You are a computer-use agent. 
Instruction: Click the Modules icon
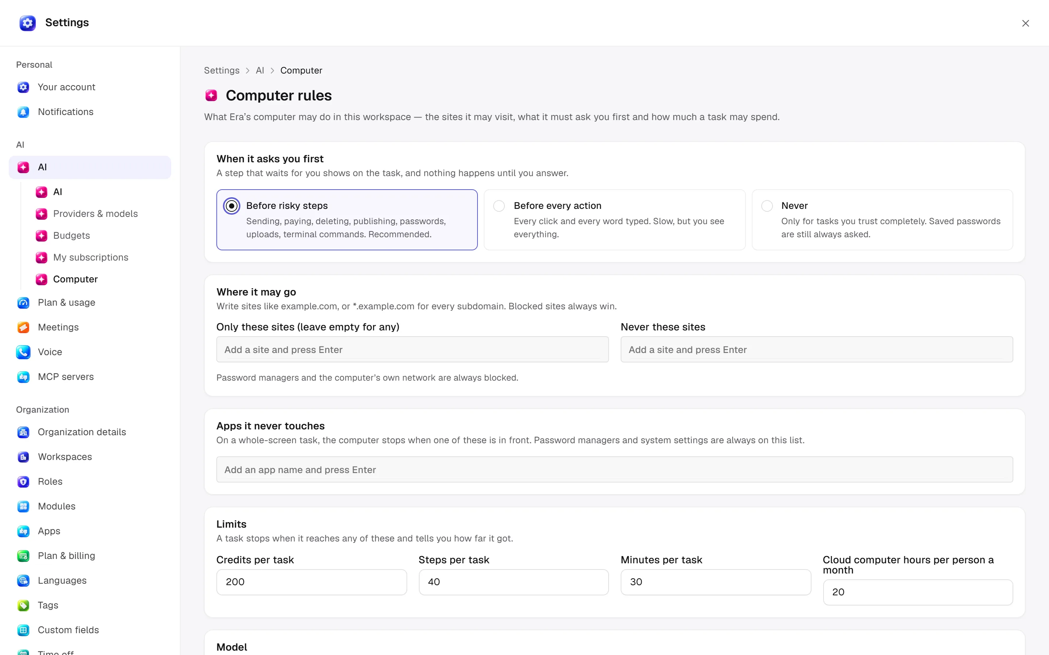23,506
